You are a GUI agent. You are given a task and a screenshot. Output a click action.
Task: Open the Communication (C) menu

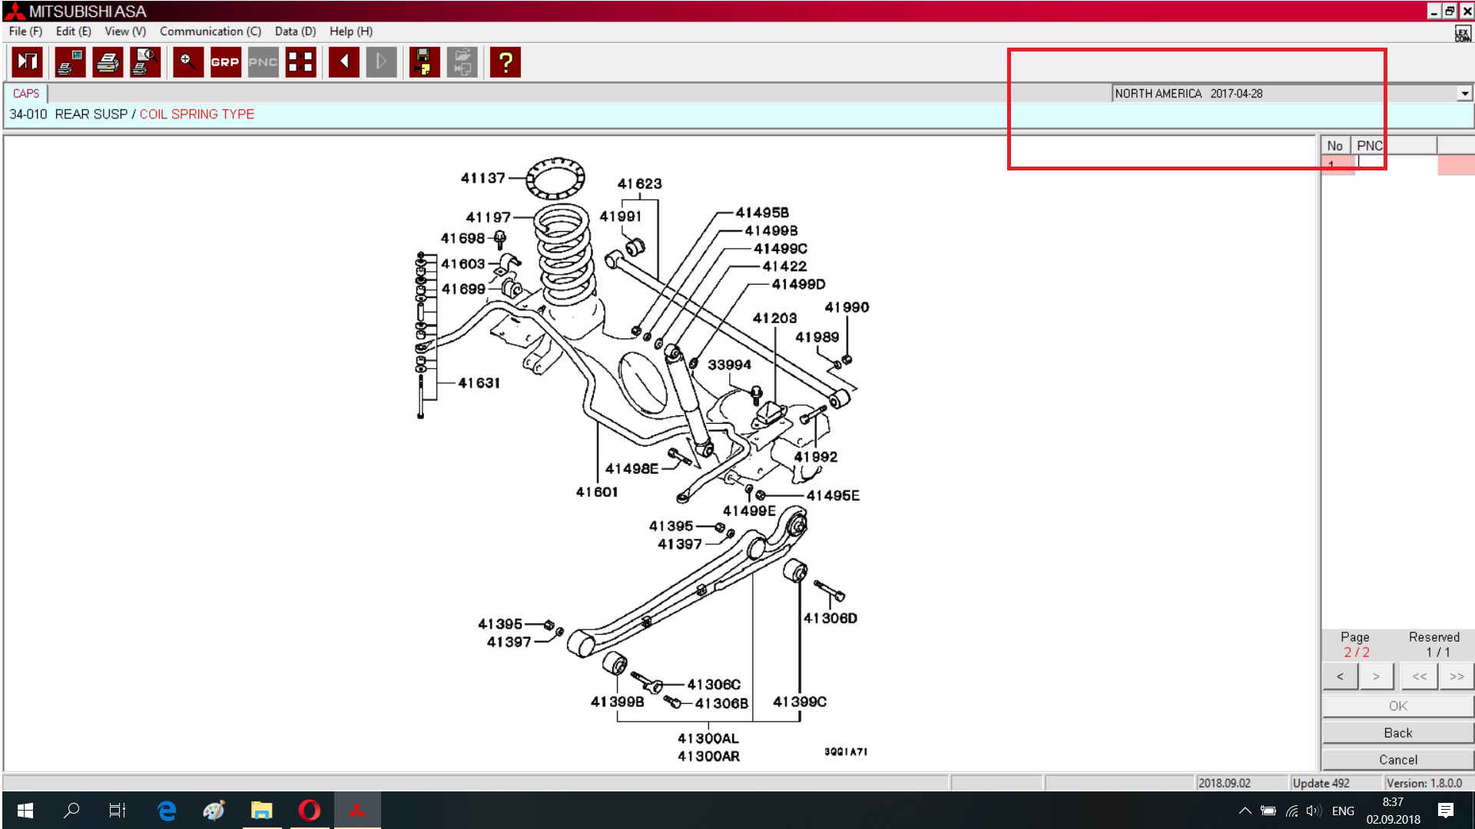(x=210, y=31)
